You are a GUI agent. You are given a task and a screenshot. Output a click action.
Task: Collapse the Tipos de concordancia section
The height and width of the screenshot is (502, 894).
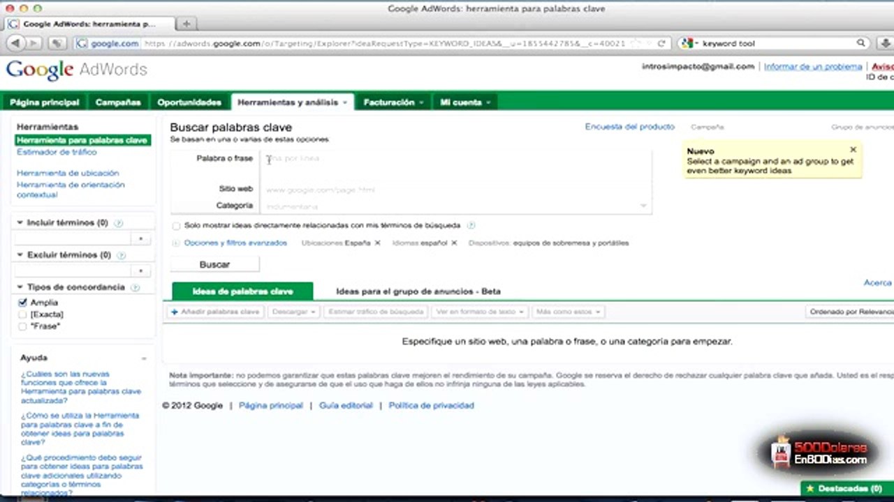click(x=20, y=287)
